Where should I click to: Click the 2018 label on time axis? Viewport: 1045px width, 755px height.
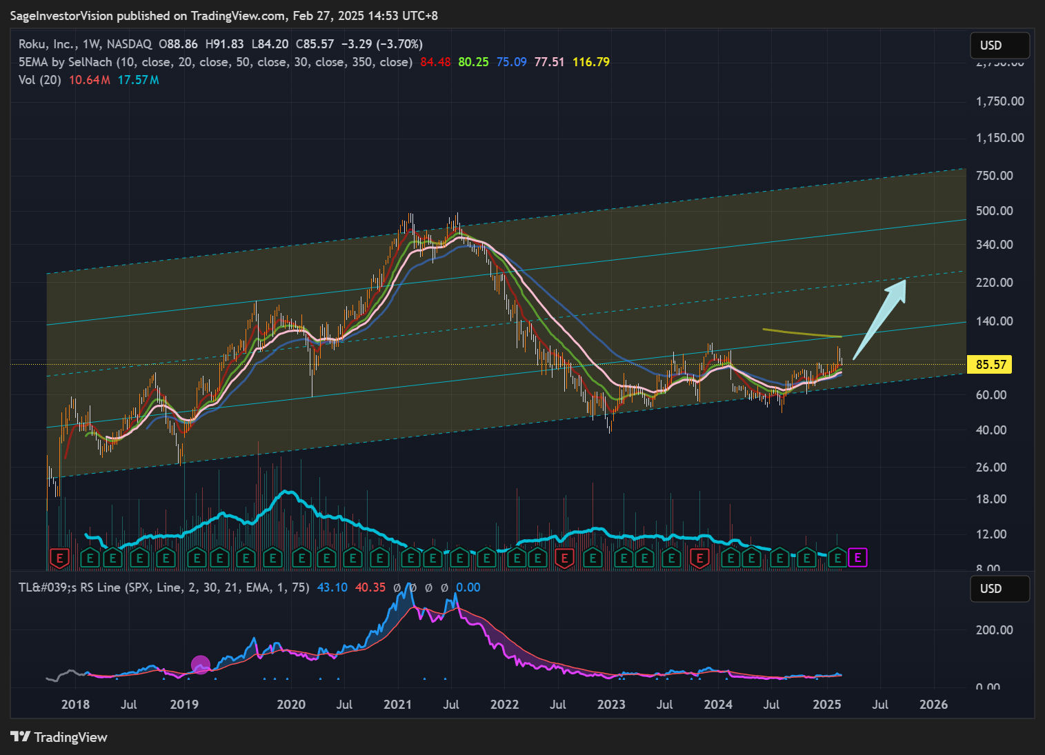click(x=76, y=705)
